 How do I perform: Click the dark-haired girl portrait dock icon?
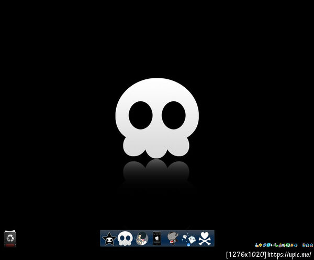click(x=142, y=239)
